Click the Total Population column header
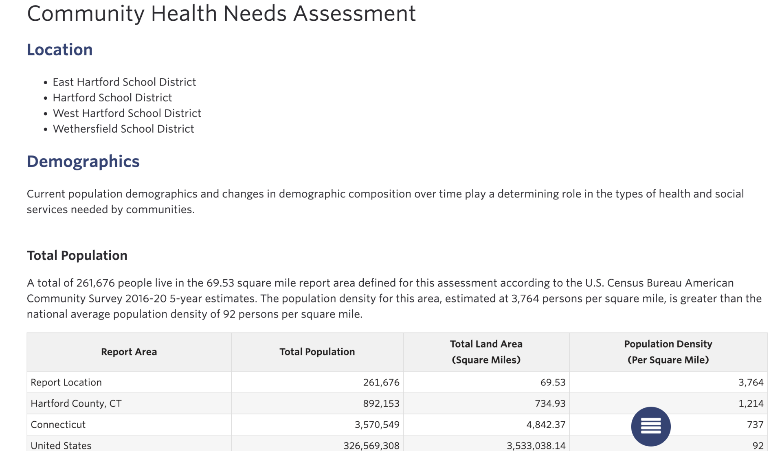Screen dimensions: 782x451 (x=317, y=352)
